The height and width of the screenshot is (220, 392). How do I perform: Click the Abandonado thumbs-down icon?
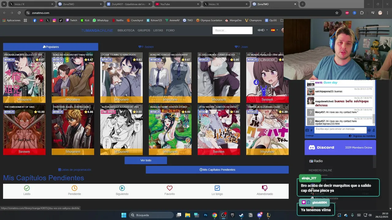pyautogui.click(x=265, y=188)
